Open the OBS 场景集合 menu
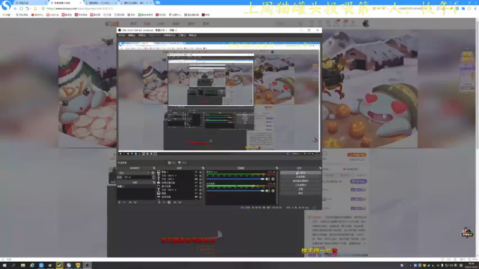 tap(169, 35)
